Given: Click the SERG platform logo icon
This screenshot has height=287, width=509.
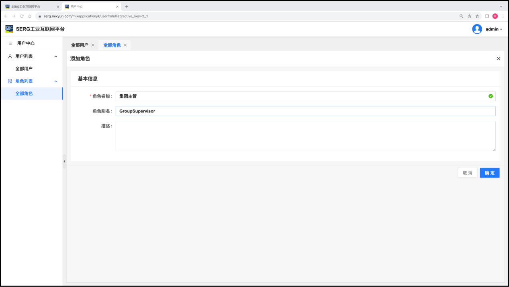Looking at the screenshot, I should pyautogui.click(x=9, y=29).
